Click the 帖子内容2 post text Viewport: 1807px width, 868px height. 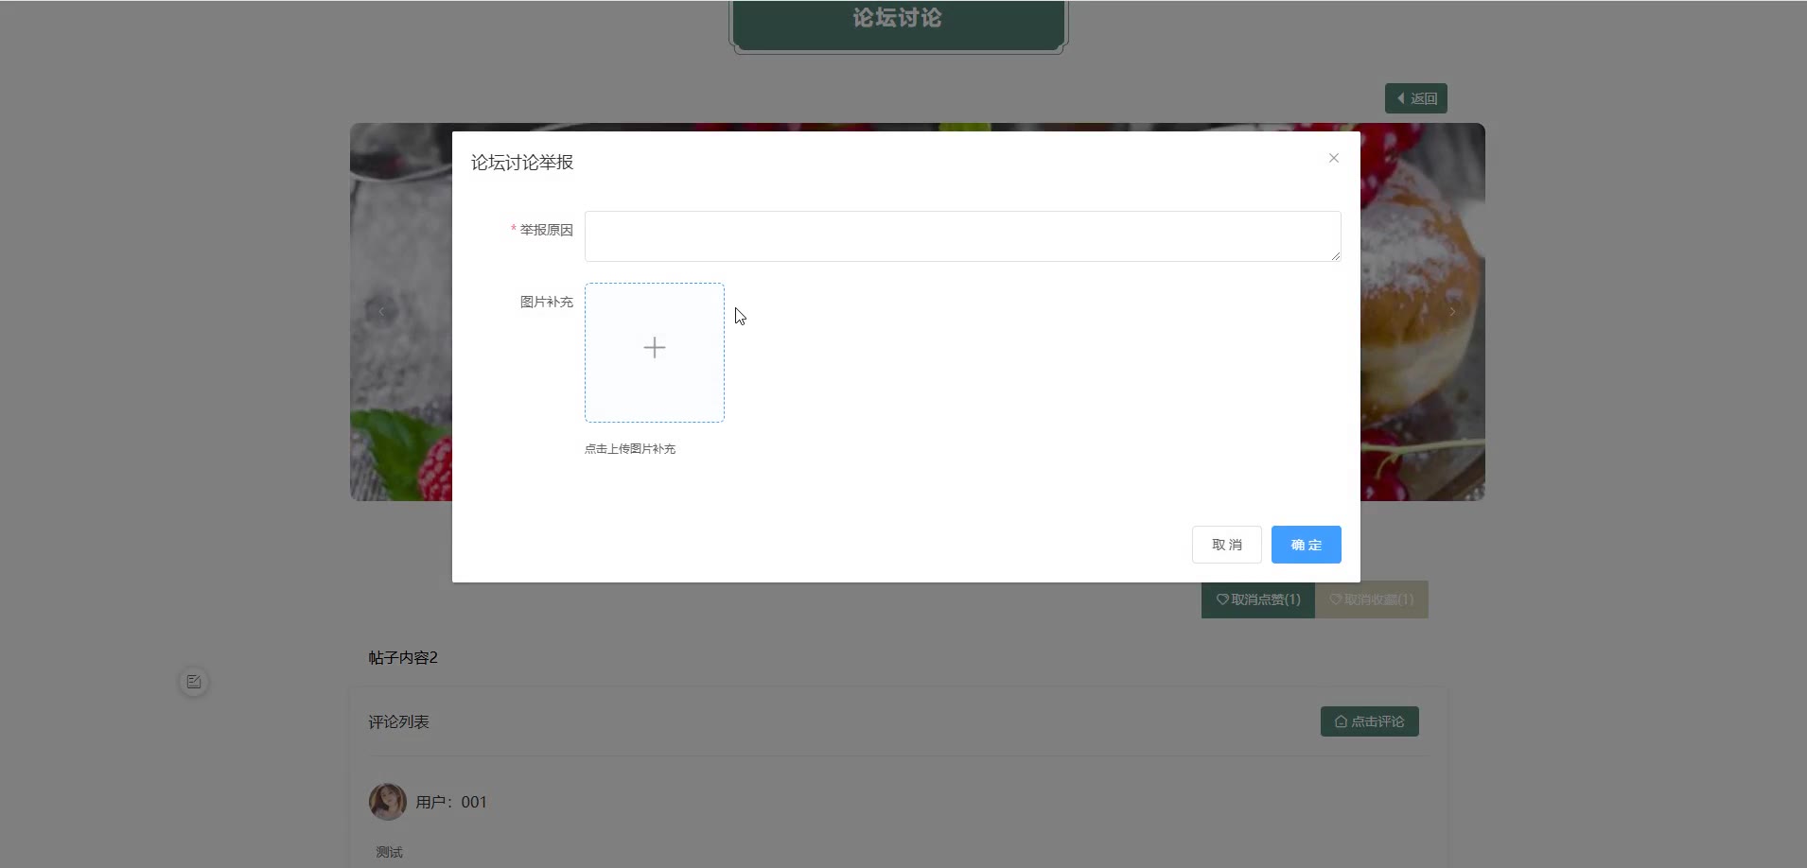[x=403, y=657]
